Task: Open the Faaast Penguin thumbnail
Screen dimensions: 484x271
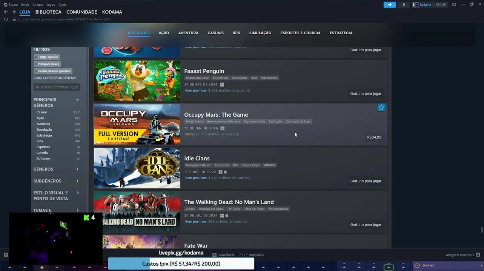Action: click(x=137, y=81)
